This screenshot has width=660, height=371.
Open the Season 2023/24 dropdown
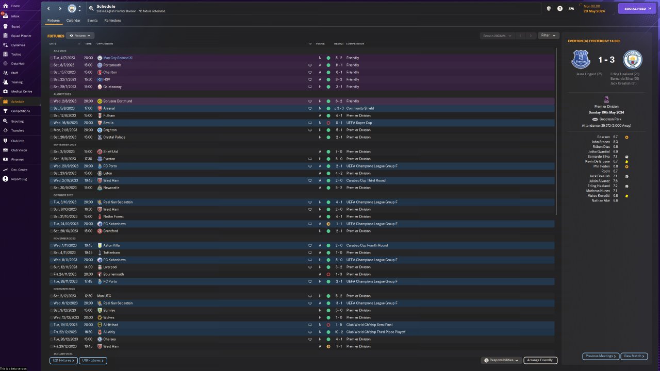pyautogui.click(x=497, y=36)
